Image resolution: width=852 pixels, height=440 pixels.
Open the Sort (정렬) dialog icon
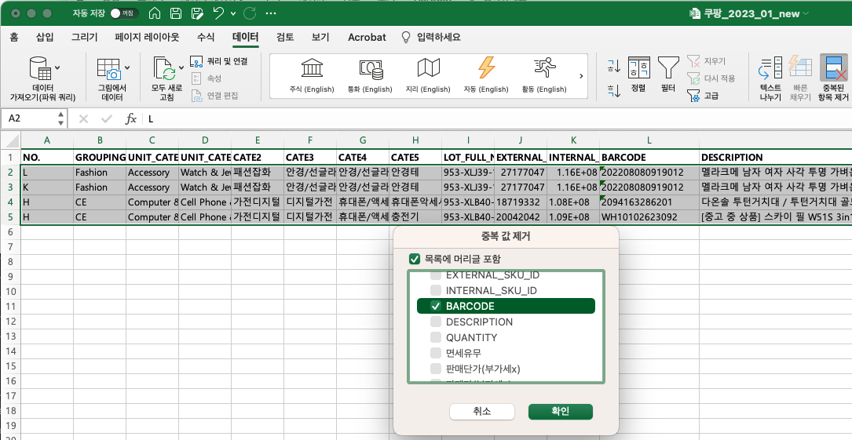(638, 67)
